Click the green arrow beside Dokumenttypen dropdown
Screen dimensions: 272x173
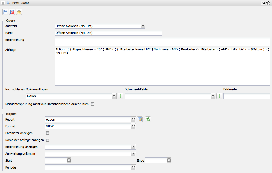(120, 96)
